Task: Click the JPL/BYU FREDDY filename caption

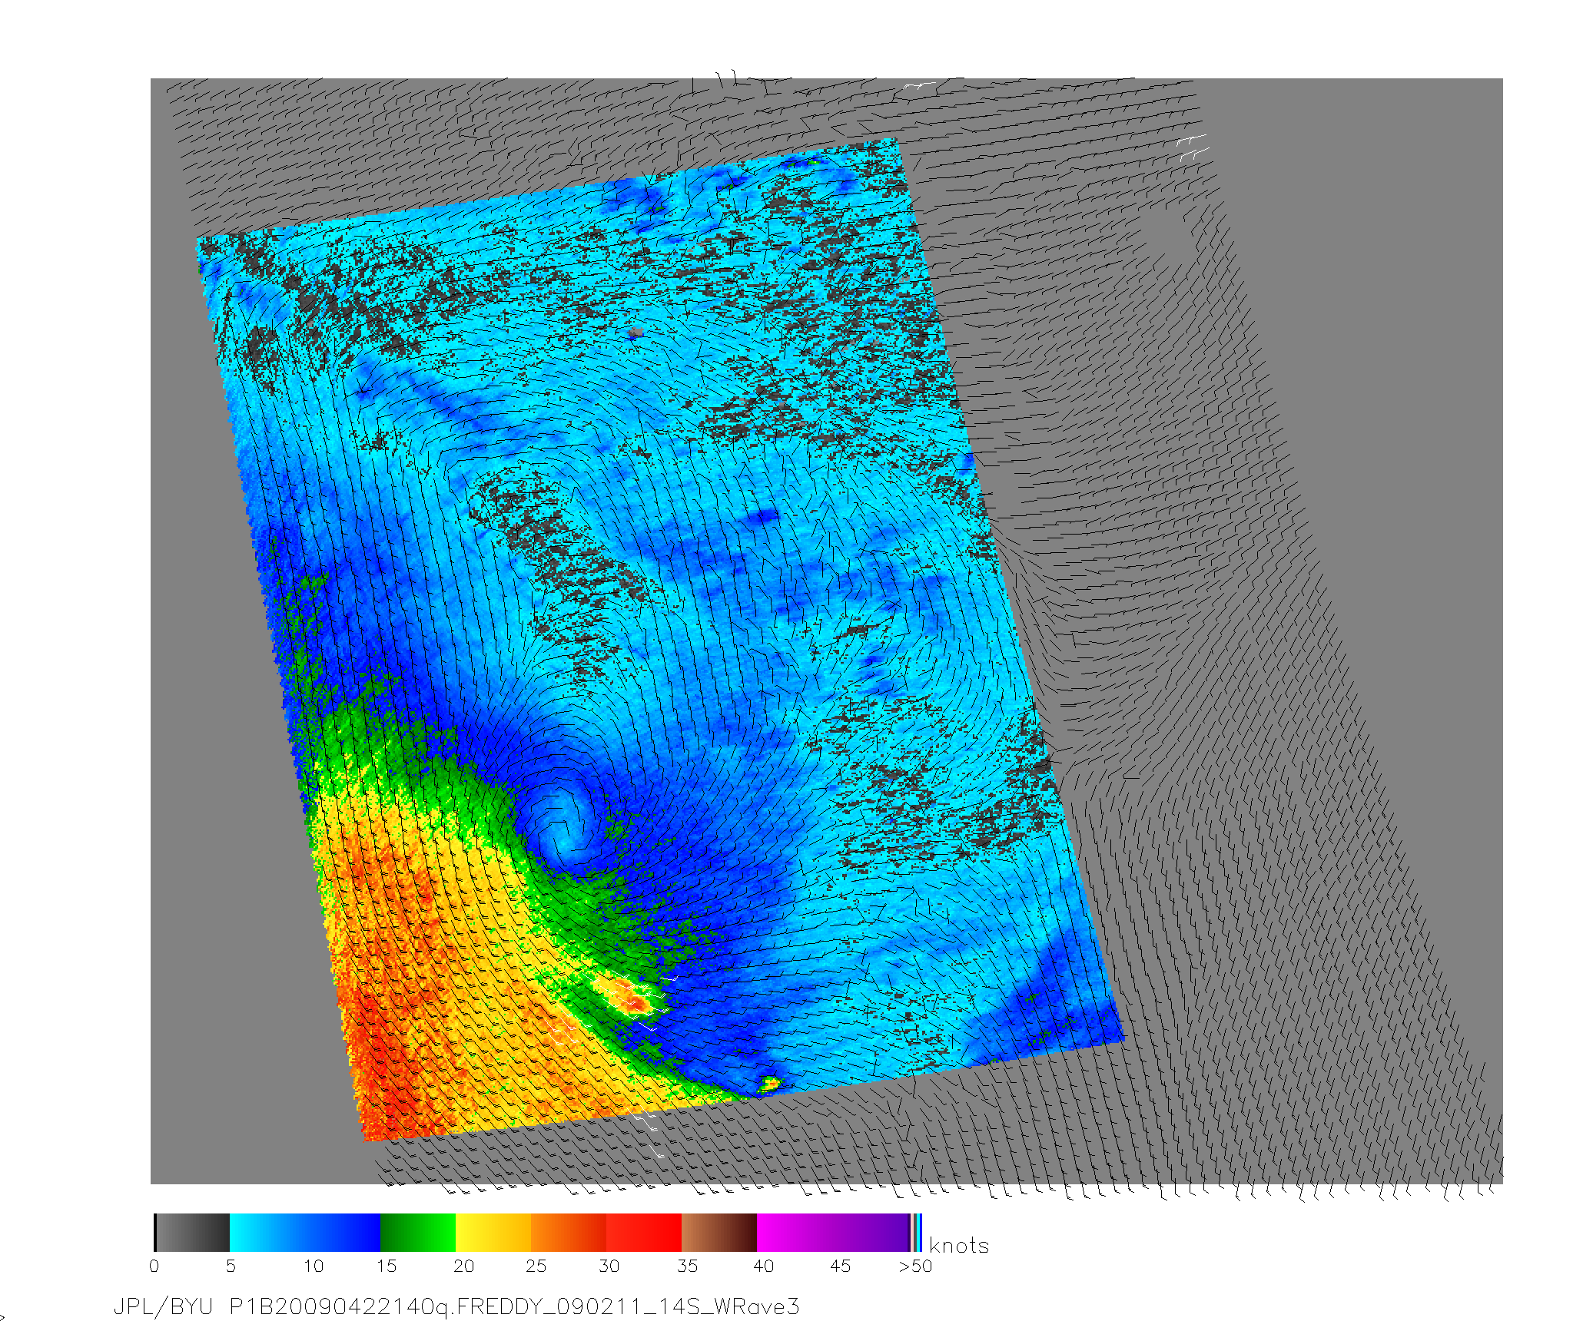Action: 456,1306
